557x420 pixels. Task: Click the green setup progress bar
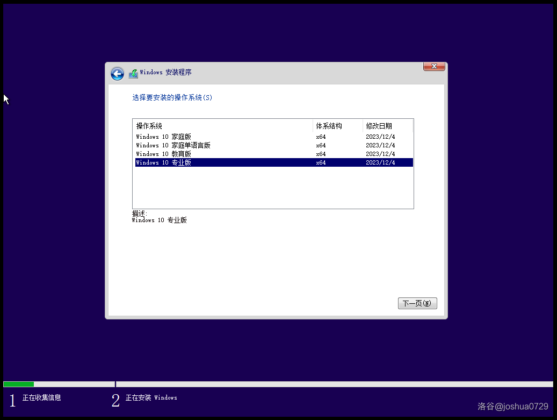(x=18, y=384)
